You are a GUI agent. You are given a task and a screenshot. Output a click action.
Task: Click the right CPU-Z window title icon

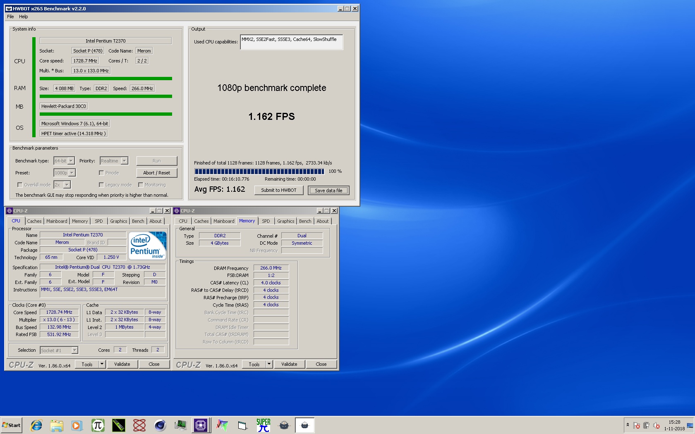177,211
